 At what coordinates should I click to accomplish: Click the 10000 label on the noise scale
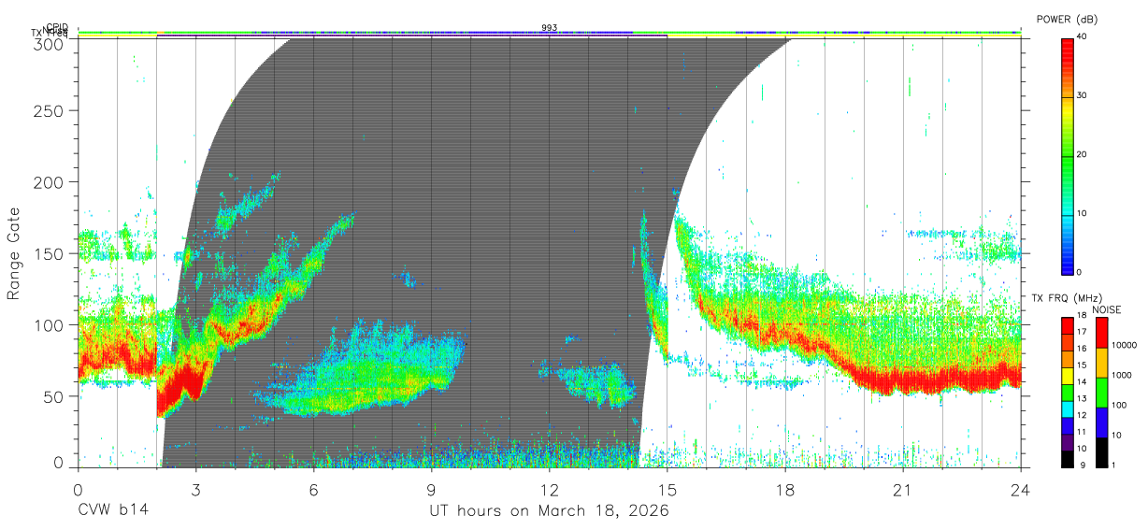click(1124, 344)
